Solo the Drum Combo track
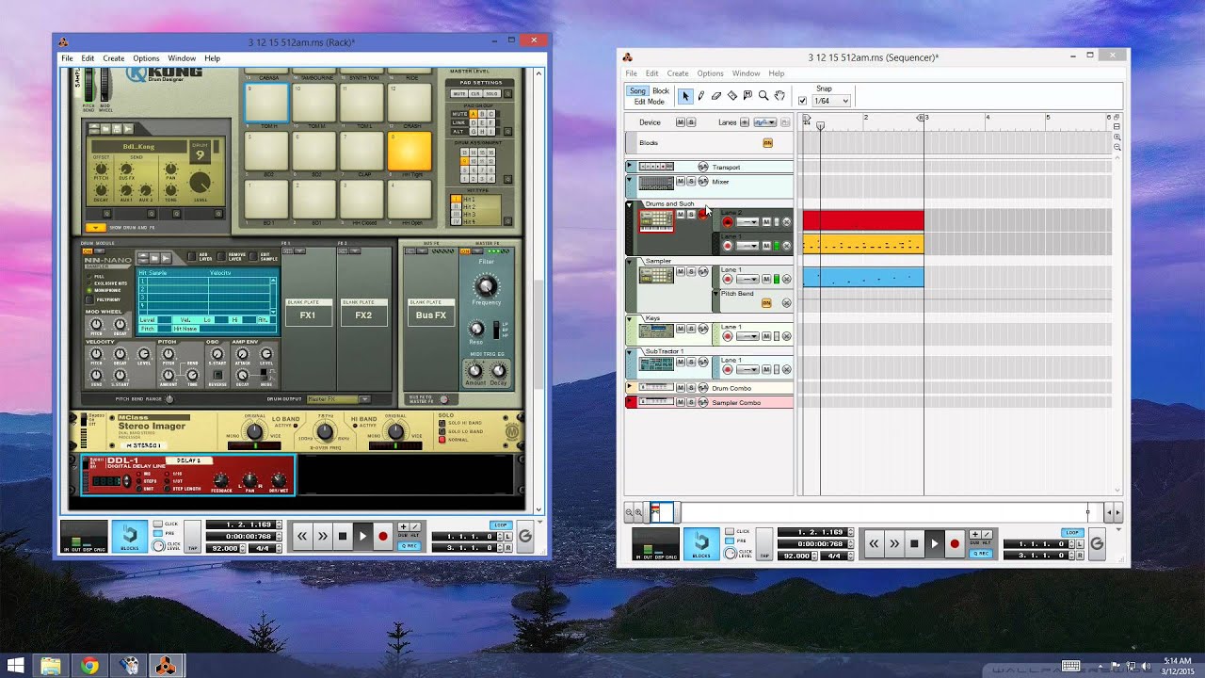This screenshot has width=1205, height=678. (691, 388)
